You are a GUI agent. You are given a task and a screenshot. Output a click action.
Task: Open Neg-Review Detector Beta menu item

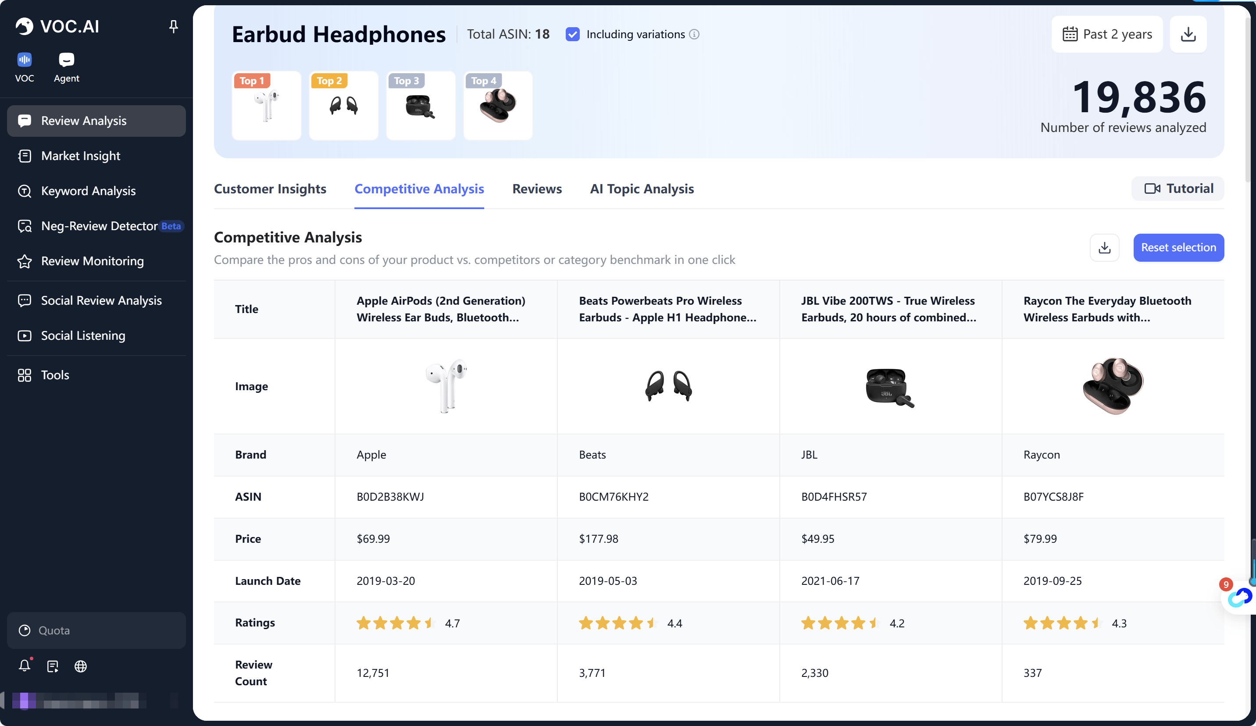point(100,226)
